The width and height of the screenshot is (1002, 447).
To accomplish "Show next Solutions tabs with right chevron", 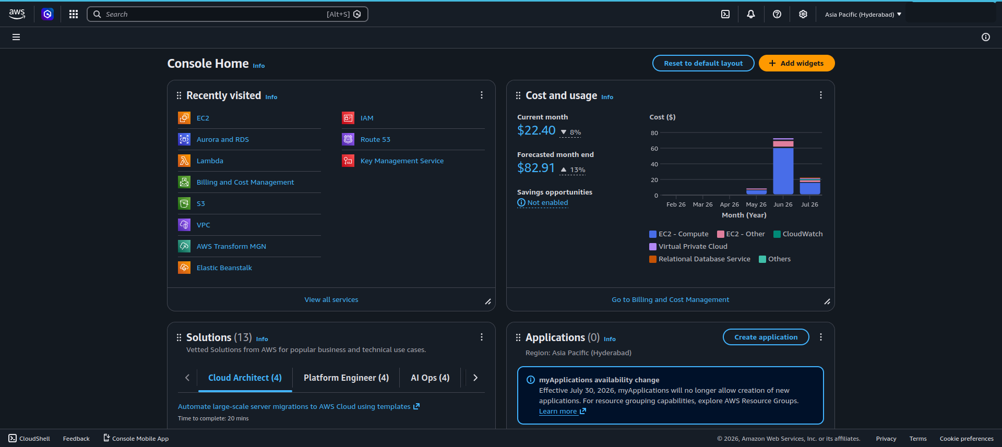I will pyautogui.click(x=475, y=378).
